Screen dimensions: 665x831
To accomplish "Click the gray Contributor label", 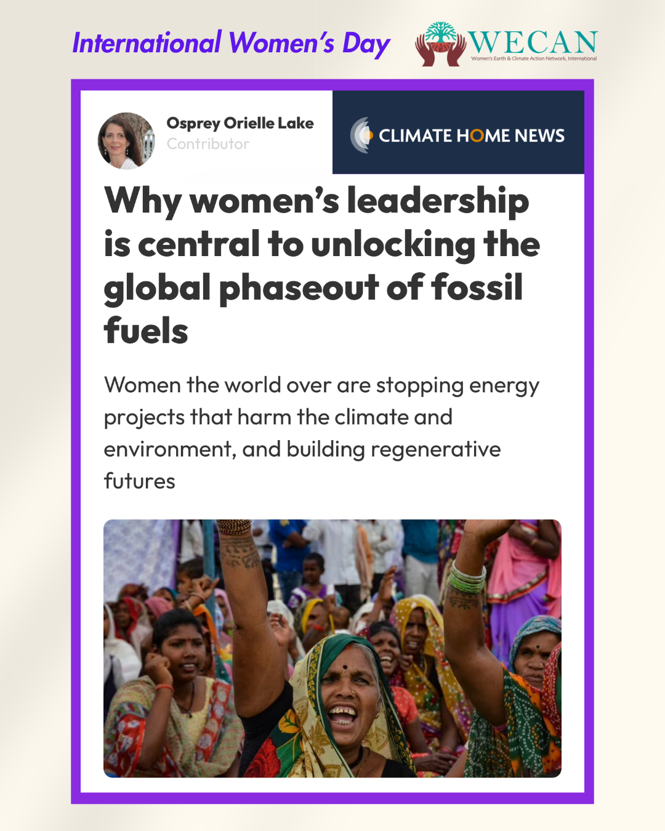I will pyautogui.click(x=208, y=144).
